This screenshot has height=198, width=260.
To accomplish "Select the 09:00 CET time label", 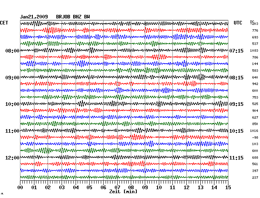I will coord(12,78).
